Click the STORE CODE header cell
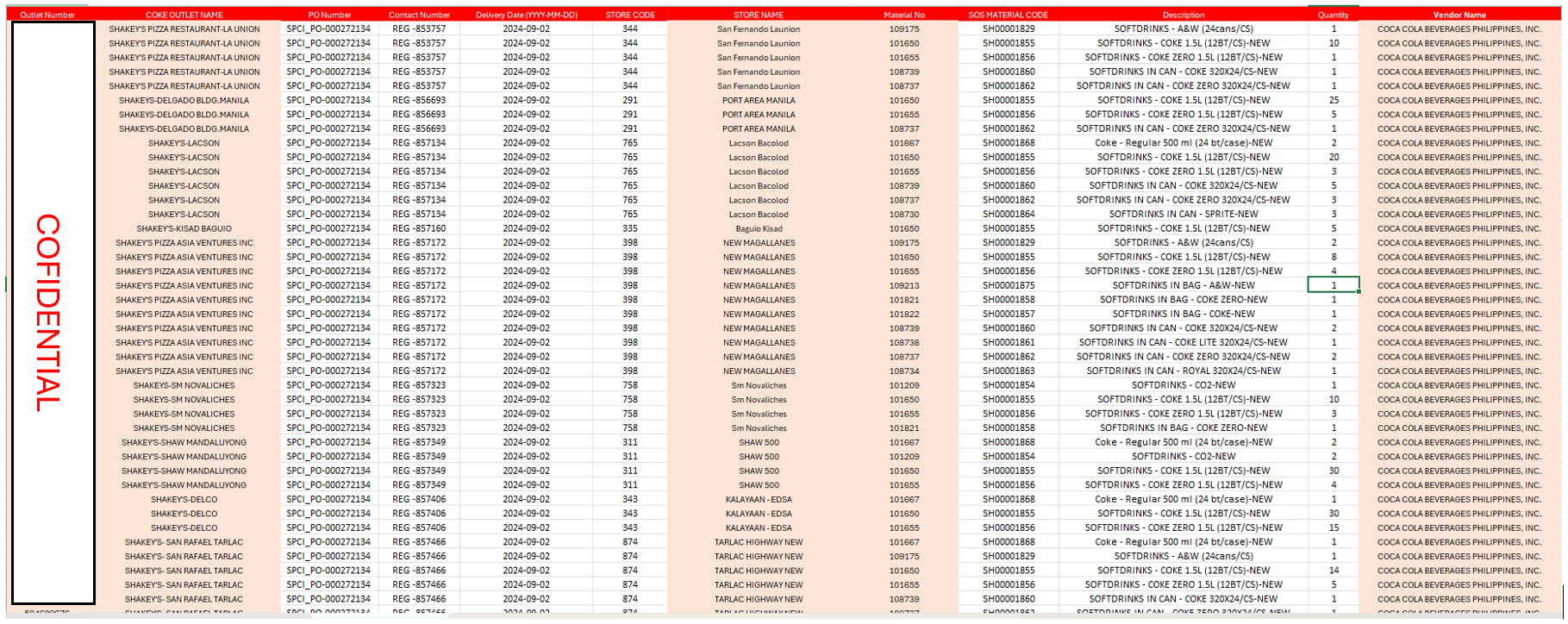This screenshot has height=624, width=1568. pos(630,15)
